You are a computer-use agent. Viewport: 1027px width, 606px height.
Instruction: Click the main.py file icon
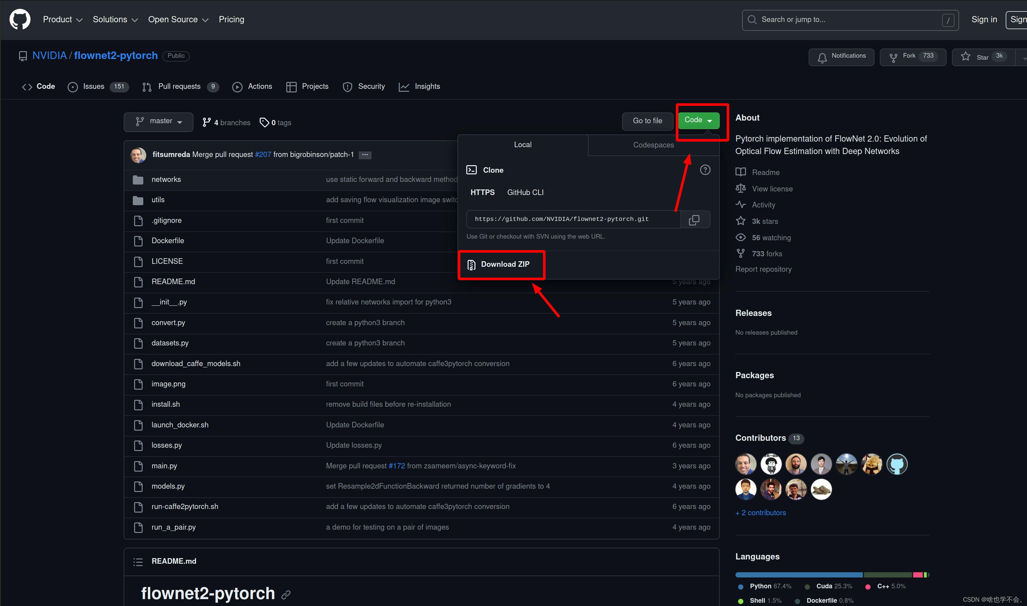point(138,466)
